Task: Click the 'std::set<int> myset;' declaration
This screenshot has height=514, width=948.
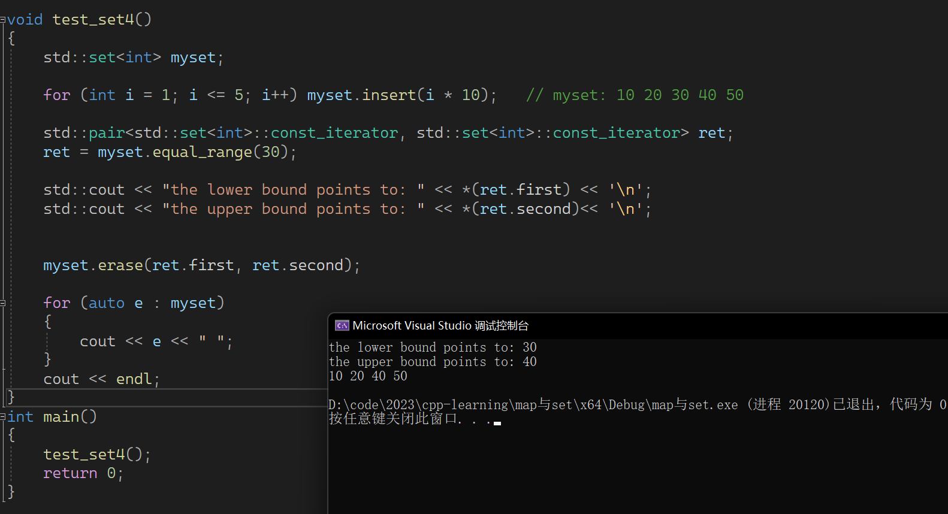Action: pos(134,58)
